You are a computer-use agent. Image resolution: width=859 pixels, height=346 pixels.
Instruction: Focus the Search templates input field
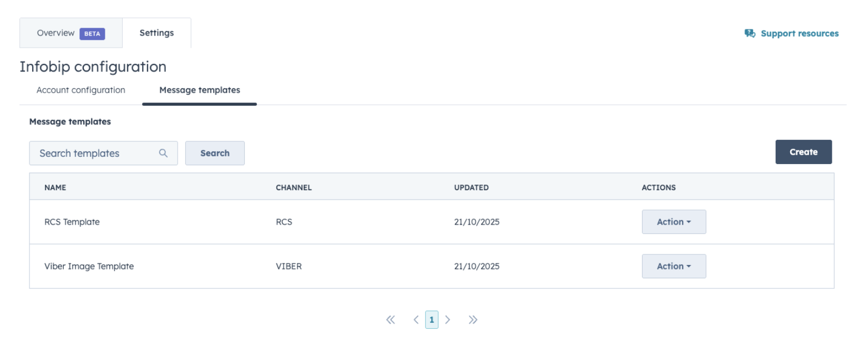(x=94, y=153)
